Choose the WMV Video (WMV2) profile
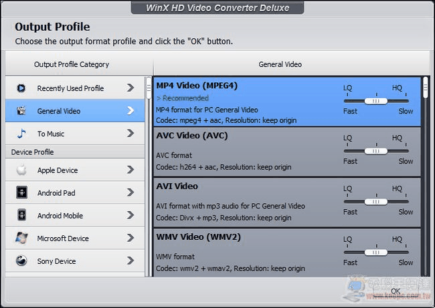The image size is (435, 308). pos(287,253)
